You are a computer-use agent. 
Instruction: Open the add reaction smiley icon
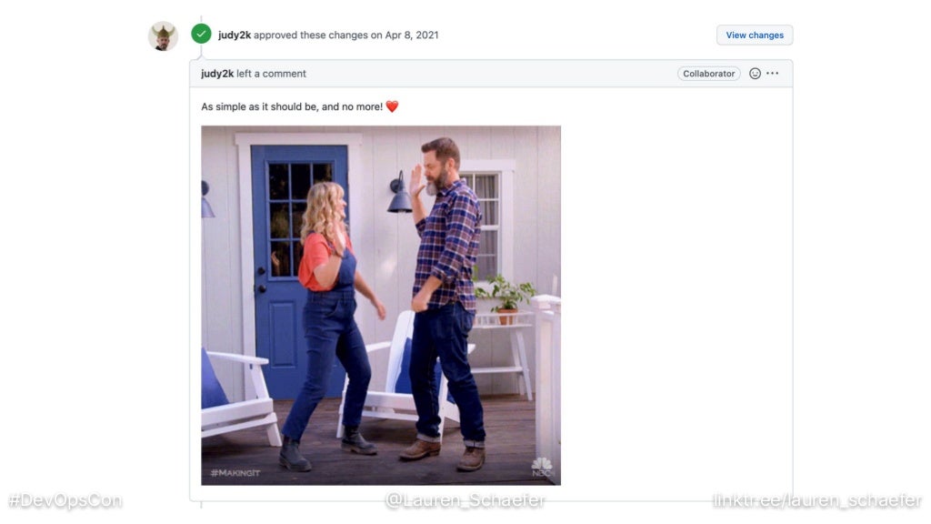click(755, 74)
